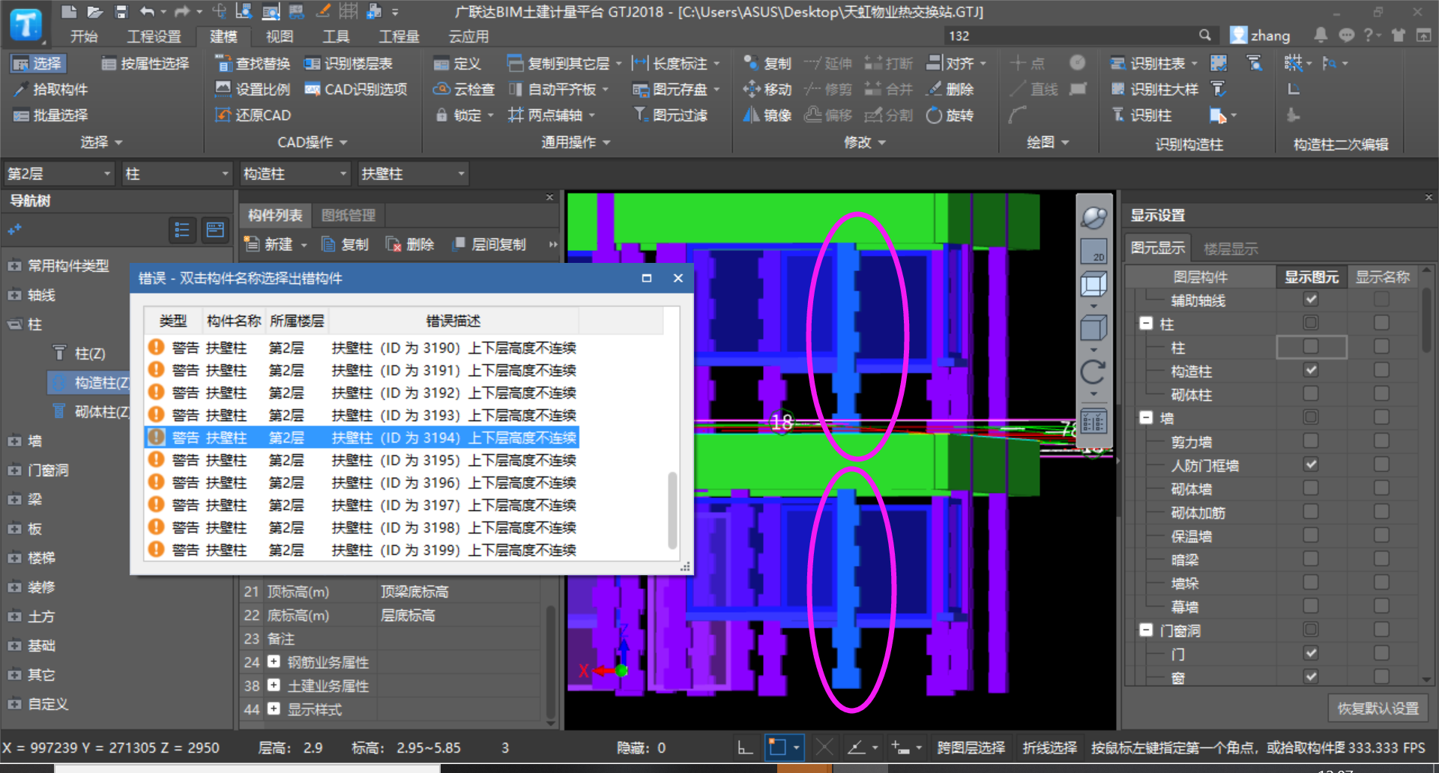Click the 两点辅轴 two-point axis tool
The height and width of the screenshot is (773, 1439).
click(551, 115)
